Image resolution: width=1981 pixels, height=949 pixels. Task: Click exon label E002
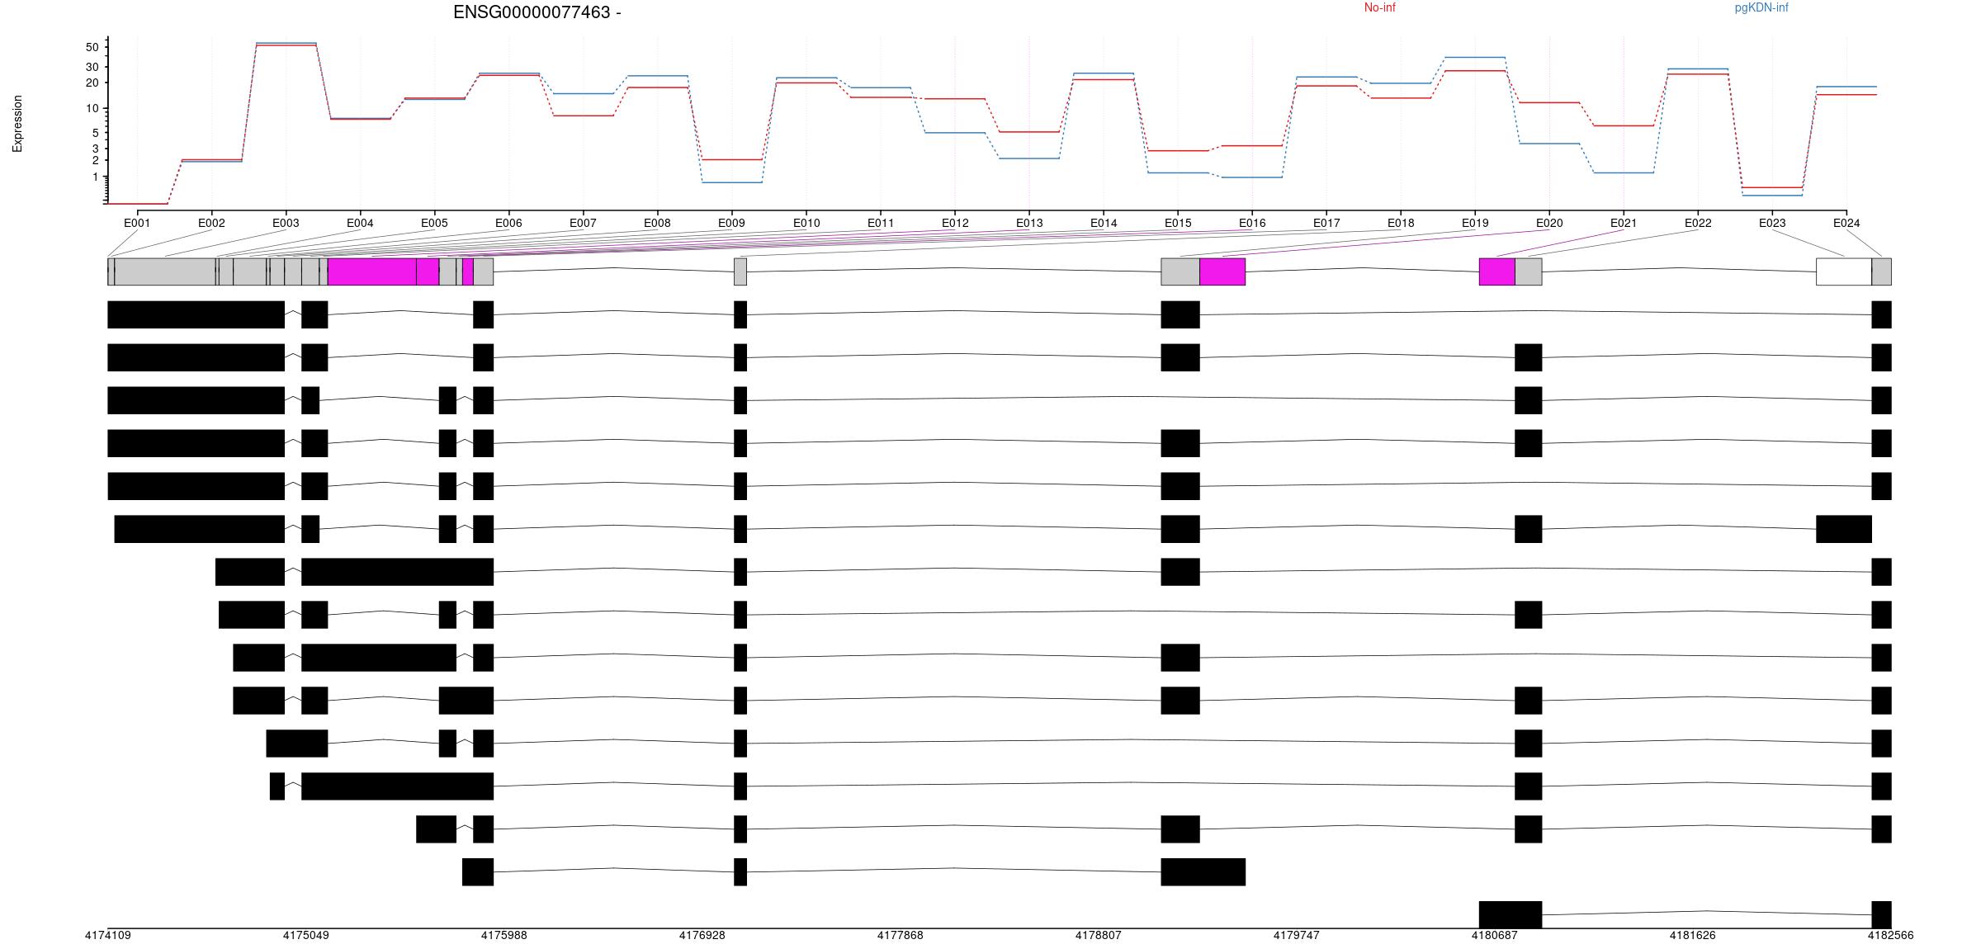[211, 223]
